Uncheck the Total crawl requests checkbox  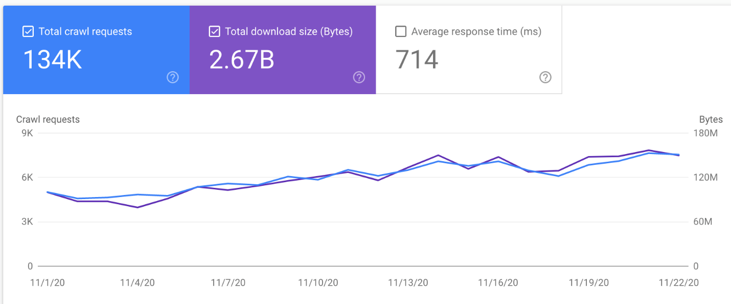click(28, 32)
